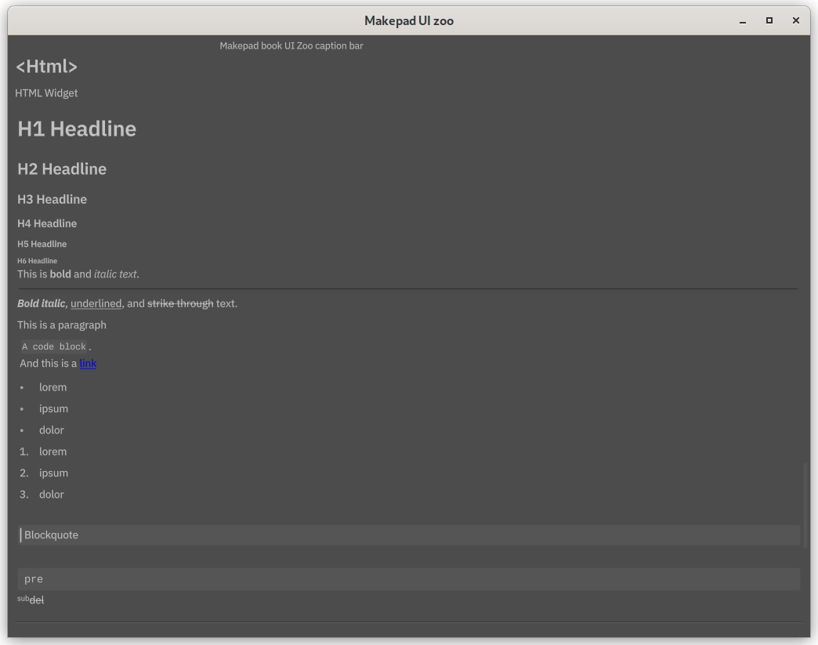
Task: Click the first bulleted "lorem" item
Action: pyautogui.click(x=53, y=387)
